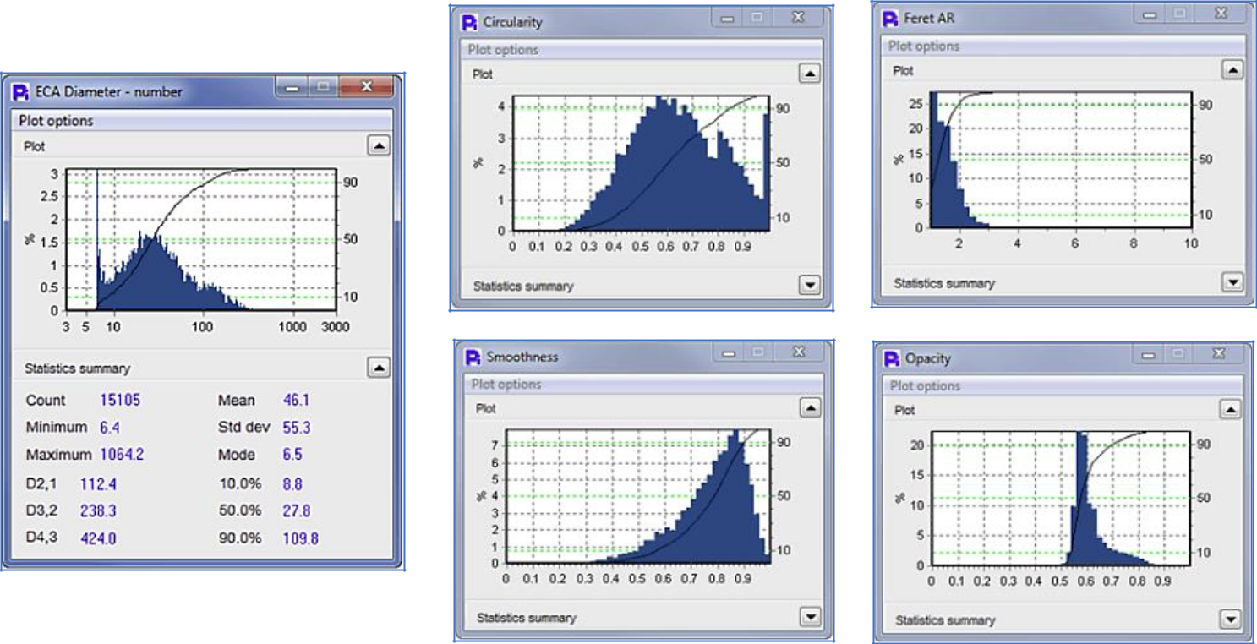This screenshot has width=1257, height=644.
Task: Expand Statistics summary in Feret AR window
Action: 1232,282
